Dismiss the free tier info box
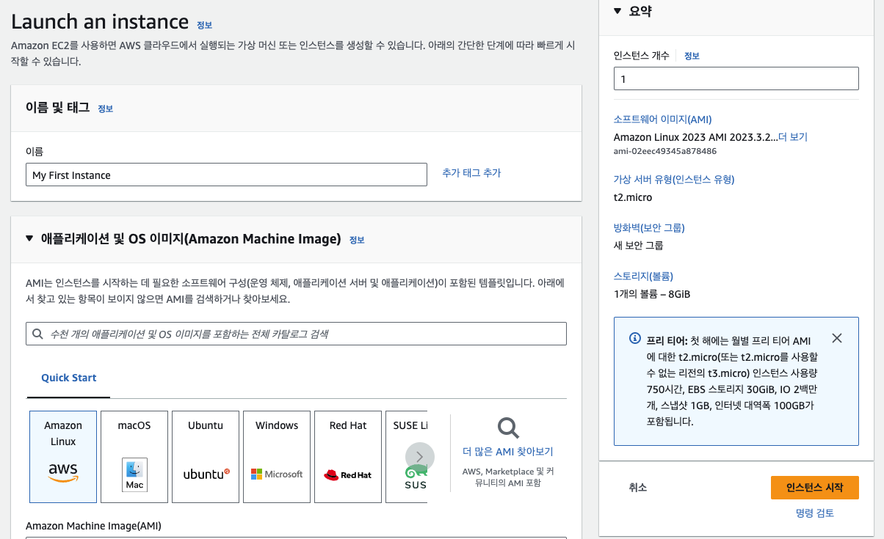The width and height of the screenshot is (884, 539). (837, 338)
